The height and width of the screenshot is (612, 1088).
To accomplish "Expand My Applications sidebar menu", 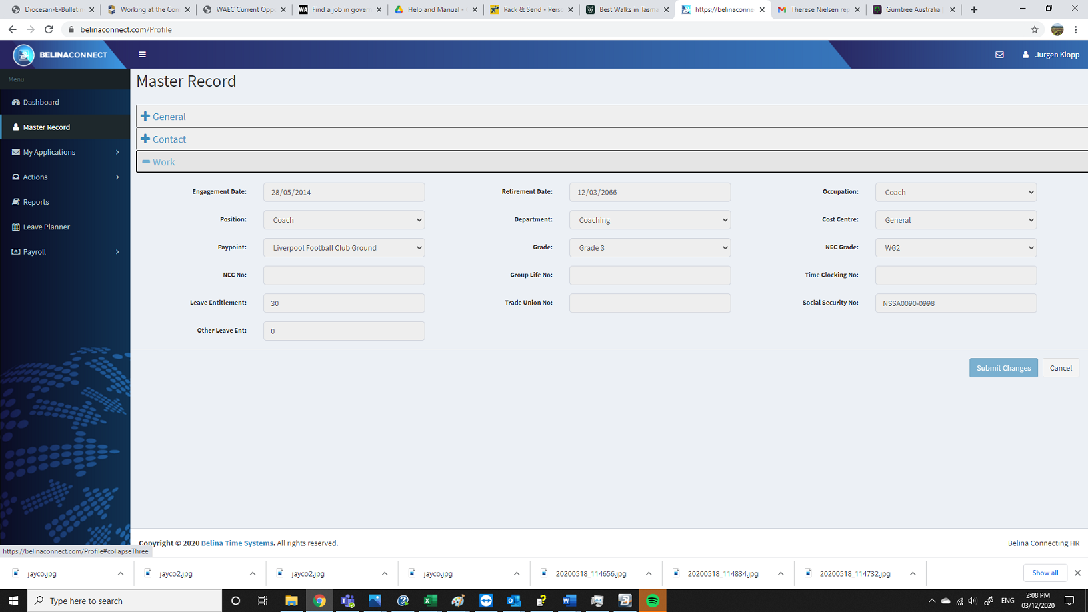I will click(x=65, y=152).
